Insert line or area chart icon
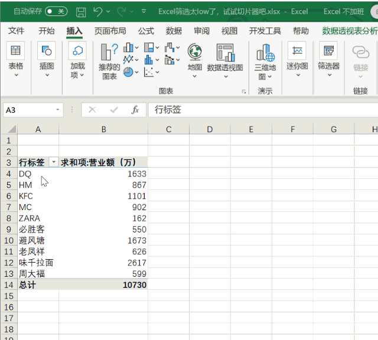Screen dimensions: 378x340 pos(128,59)
